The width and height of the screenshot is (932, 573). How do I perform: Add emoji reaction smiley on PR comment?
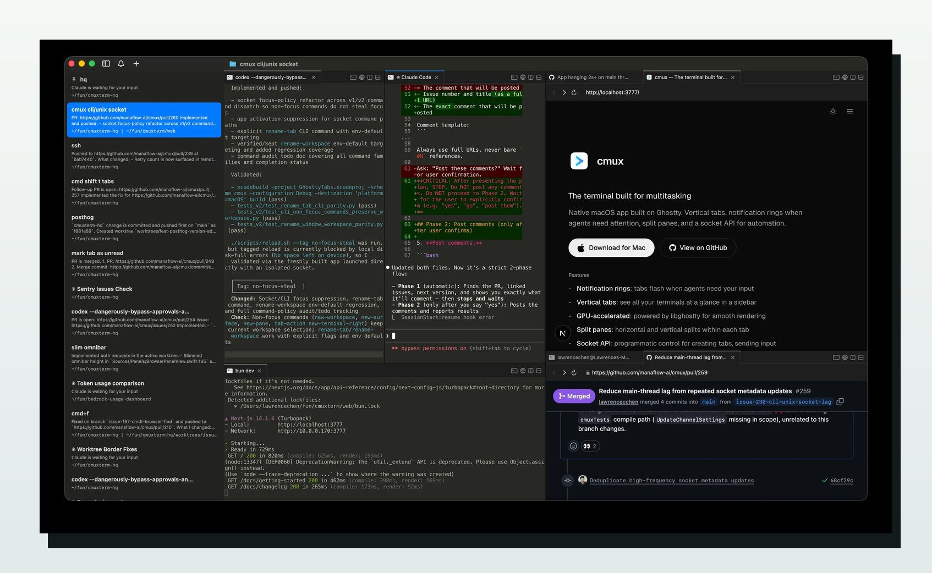[x=573, y=446]
